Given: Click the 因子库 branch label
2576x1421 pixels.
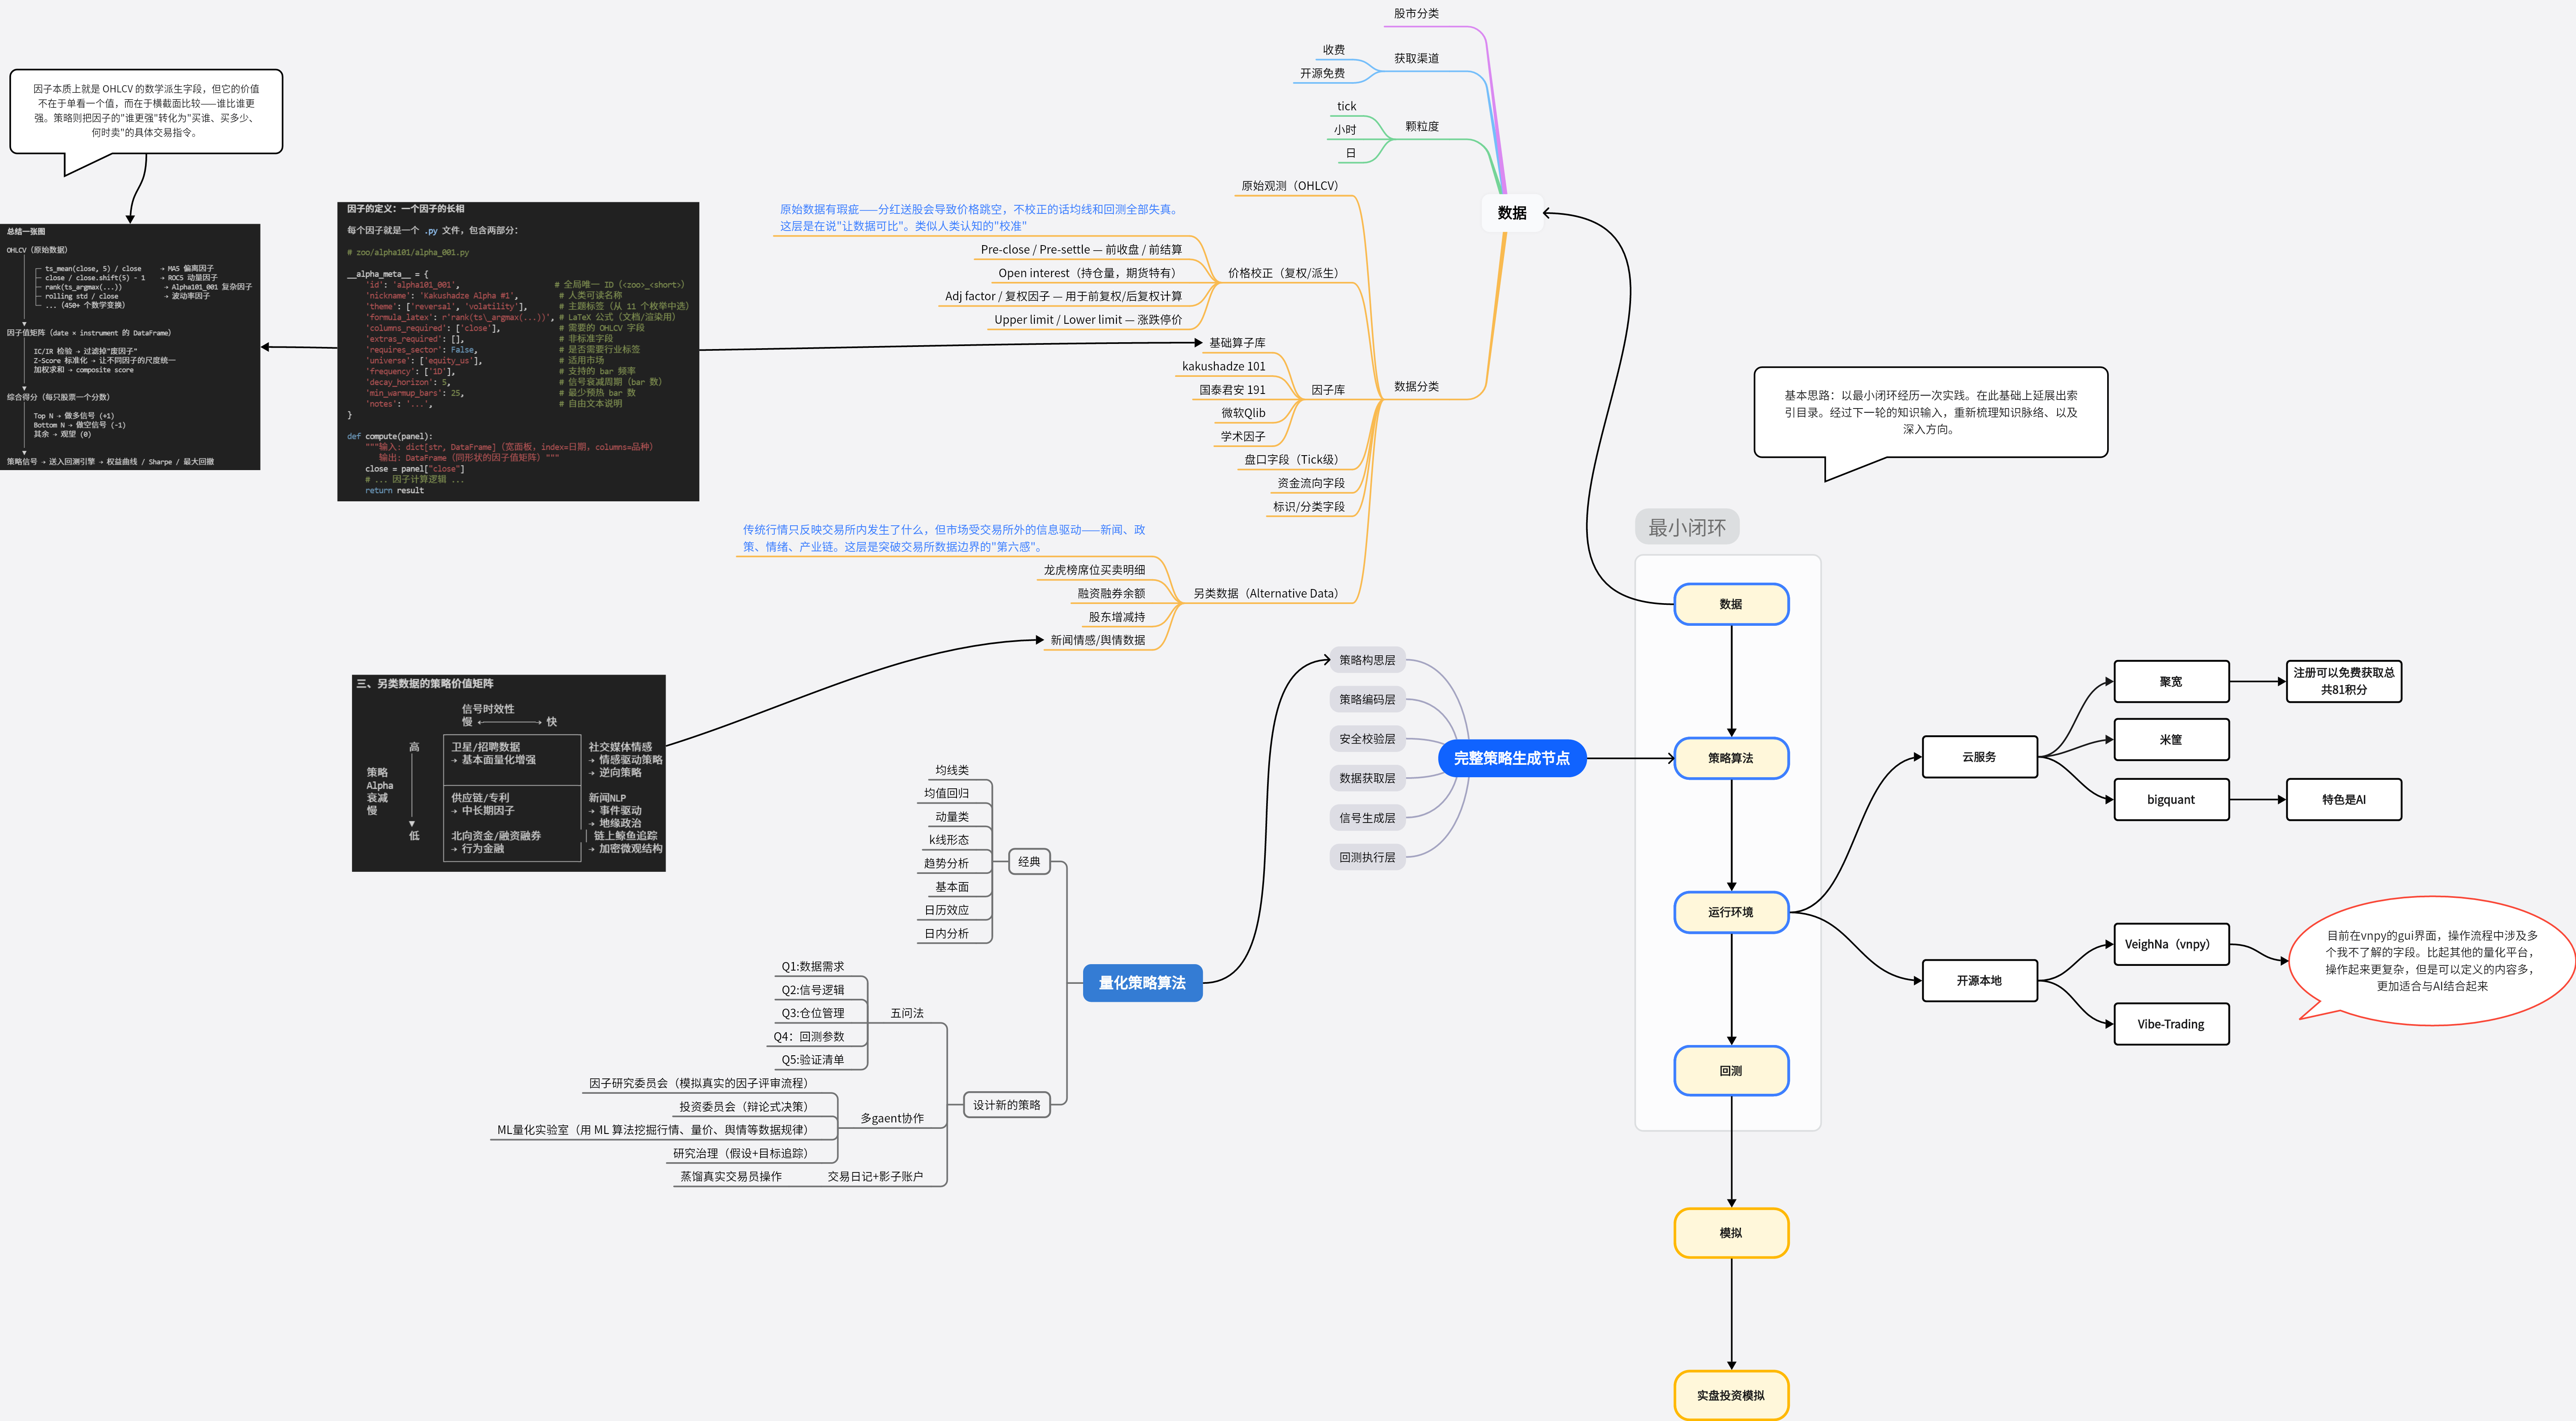Looking at the screenshot, I should pyautogui.click(x=1328, y=390).
